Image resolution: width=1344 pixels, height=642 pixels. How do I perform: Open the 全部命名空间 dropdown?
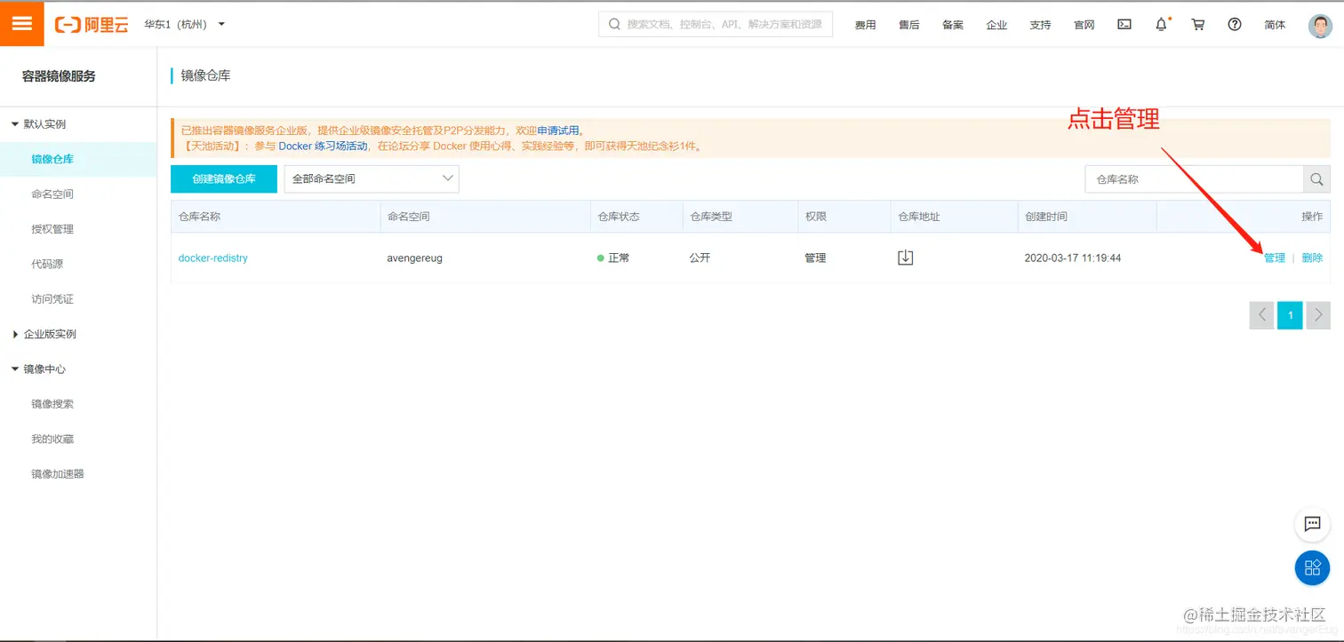point(371,178)
